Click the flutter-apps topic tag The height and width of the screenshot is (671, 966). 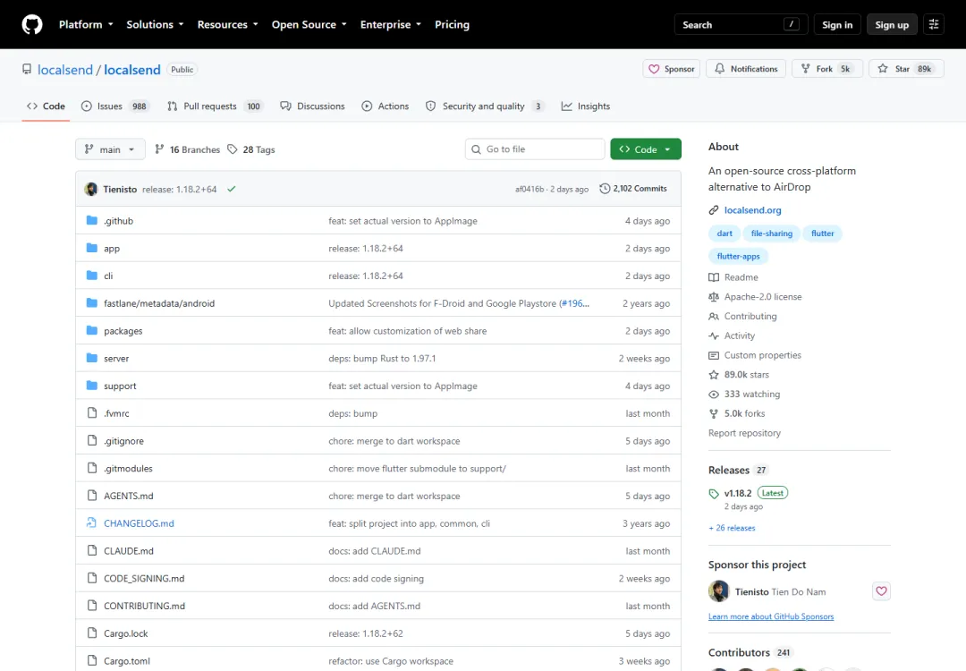point(738,257)
